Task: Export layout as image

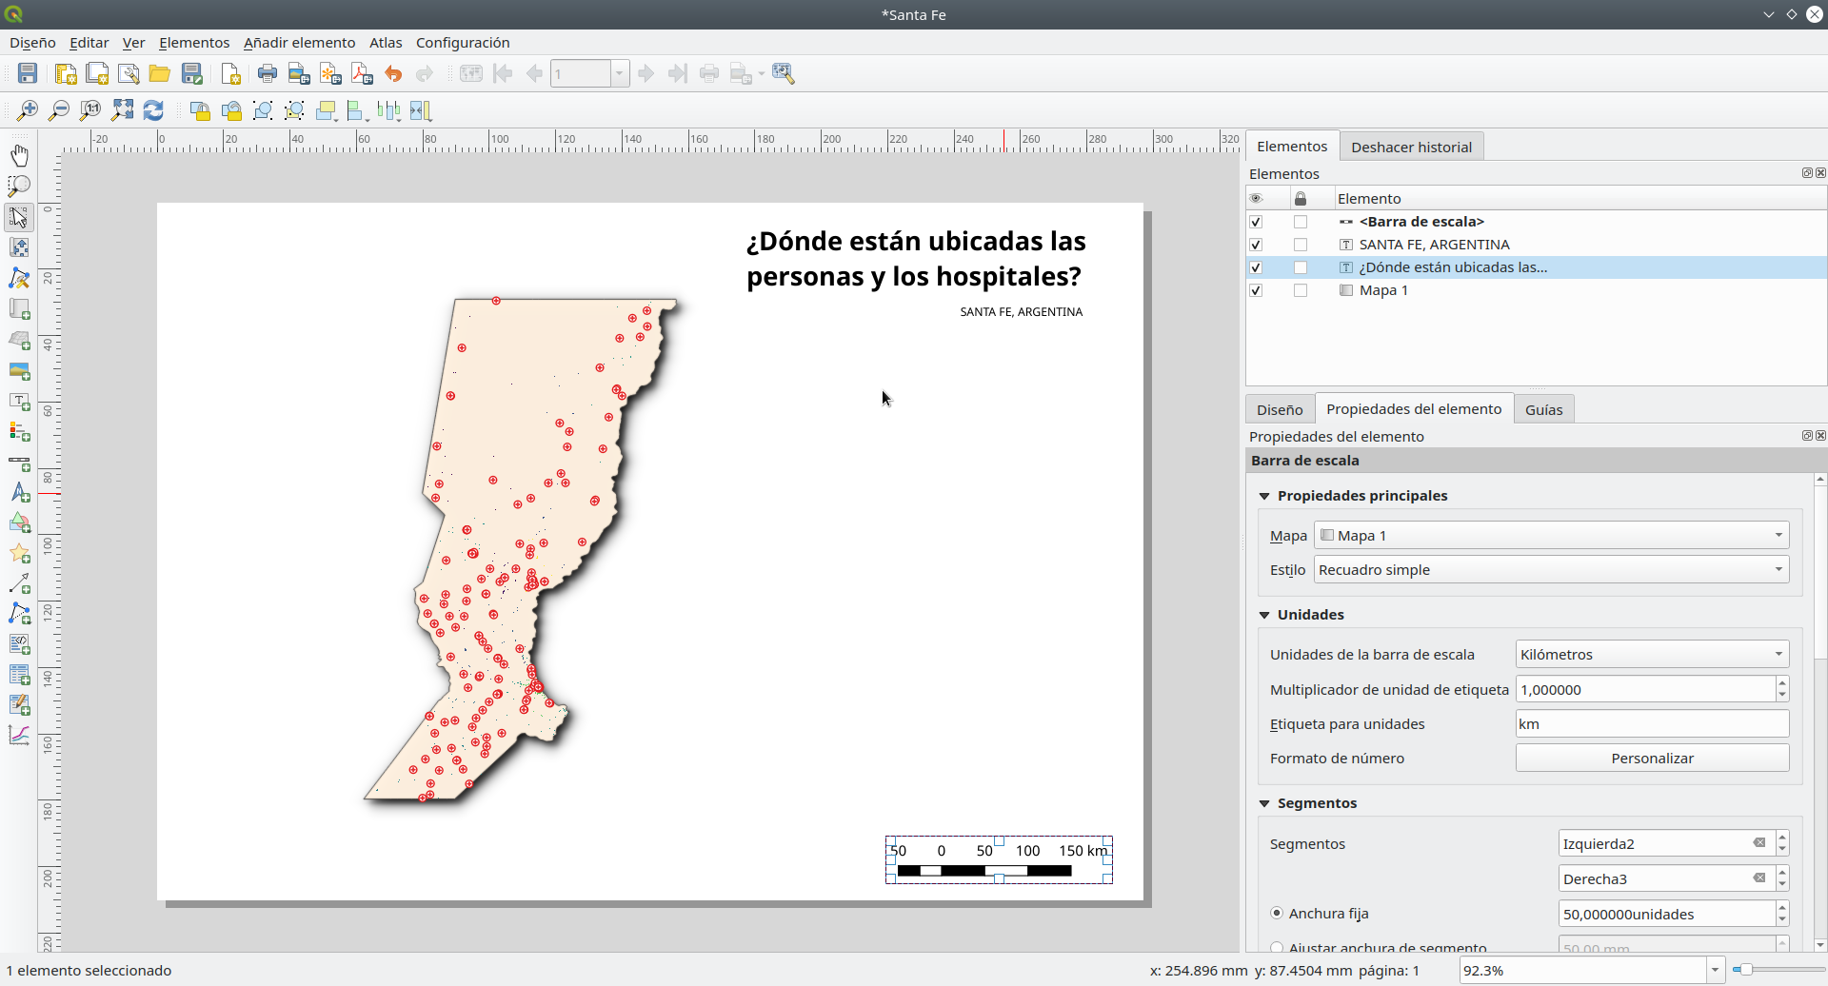Action: tap(299, 73)
